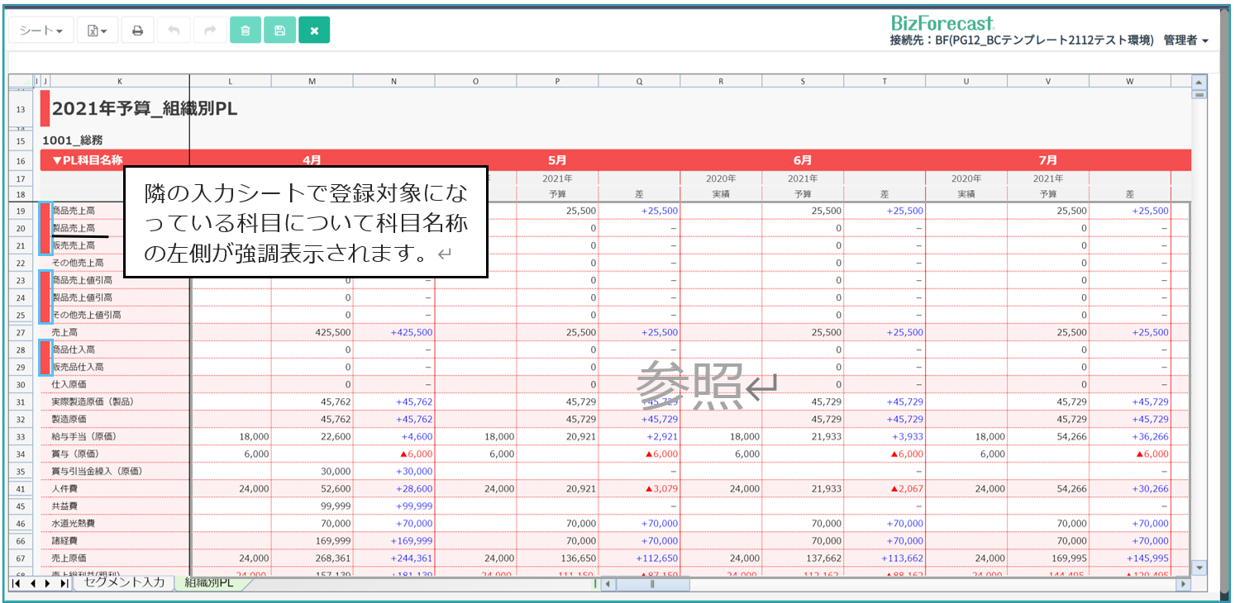Click the BizForecast logo
Viewport: 1235px width, 603px height.
[x=942, y=22]
